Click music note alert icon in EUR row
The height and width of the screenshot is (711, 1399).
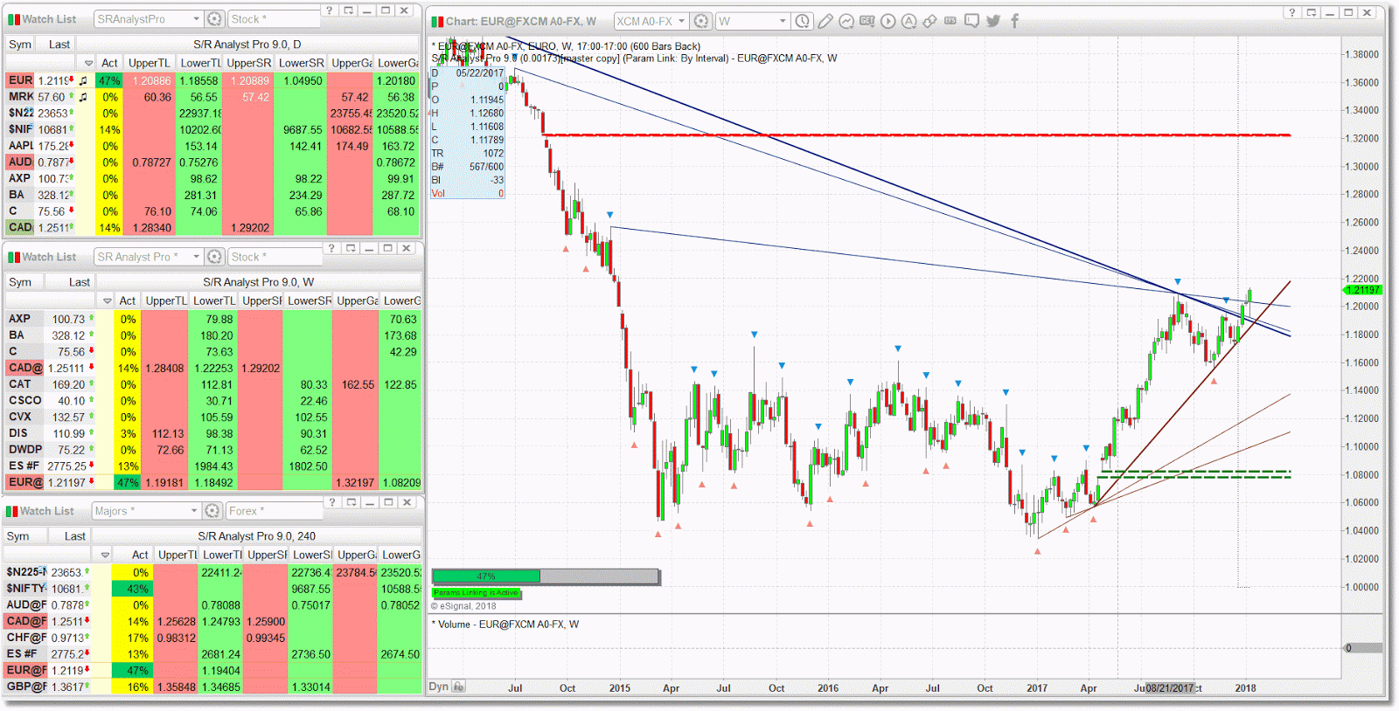pos(83,80)
